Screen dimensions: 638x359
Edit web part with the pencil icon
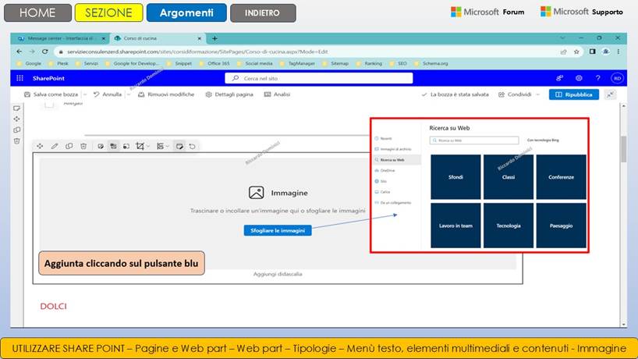click(x=55, y=146)
